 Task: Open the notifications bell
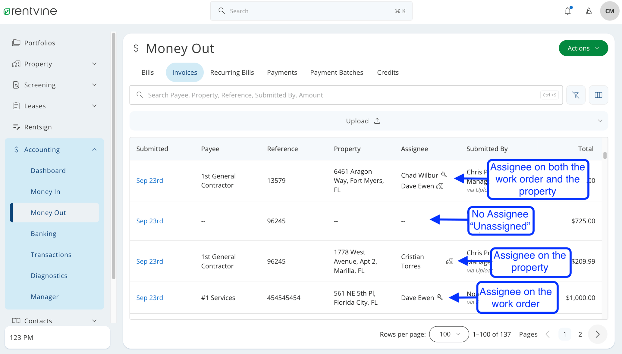[568, 11]
